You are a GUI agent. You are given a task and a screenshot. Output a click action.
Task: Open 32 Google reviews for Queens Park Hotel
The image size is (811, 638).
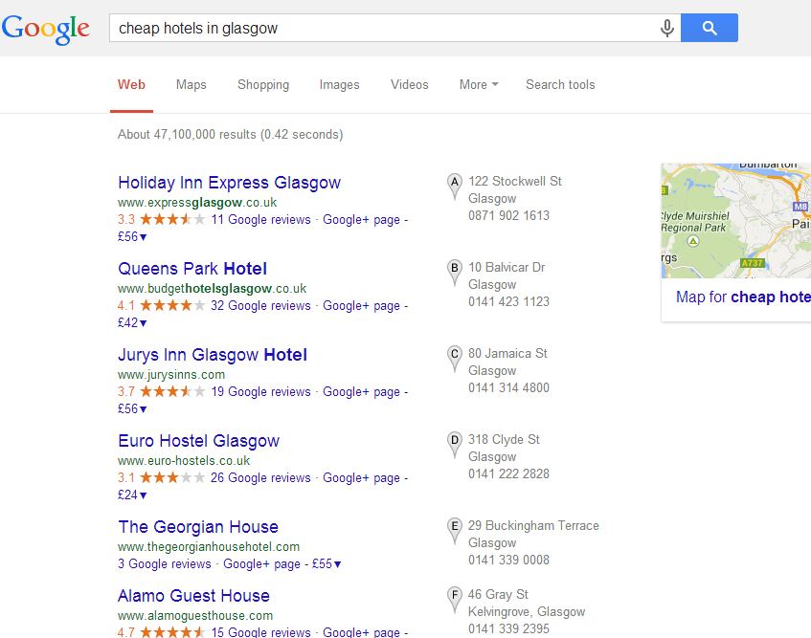[260, 306]
